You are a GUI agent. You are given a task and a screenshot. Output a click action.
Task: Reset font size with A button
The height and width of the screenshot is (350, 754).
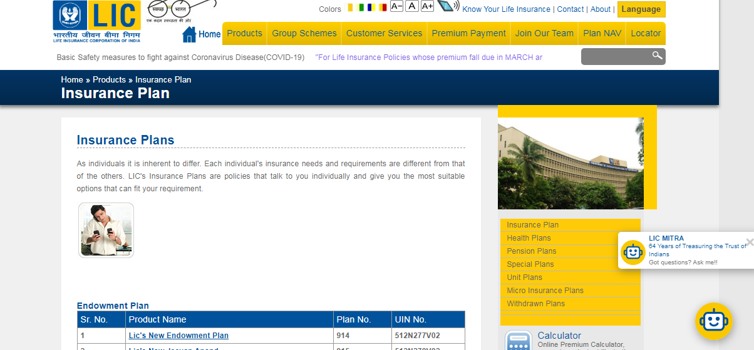pyautogui.click(x=411, y=6)
